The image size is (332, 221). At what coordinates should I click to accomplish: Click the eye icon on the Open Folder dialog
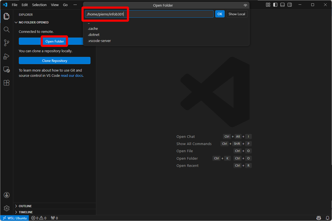coord(245,5)
